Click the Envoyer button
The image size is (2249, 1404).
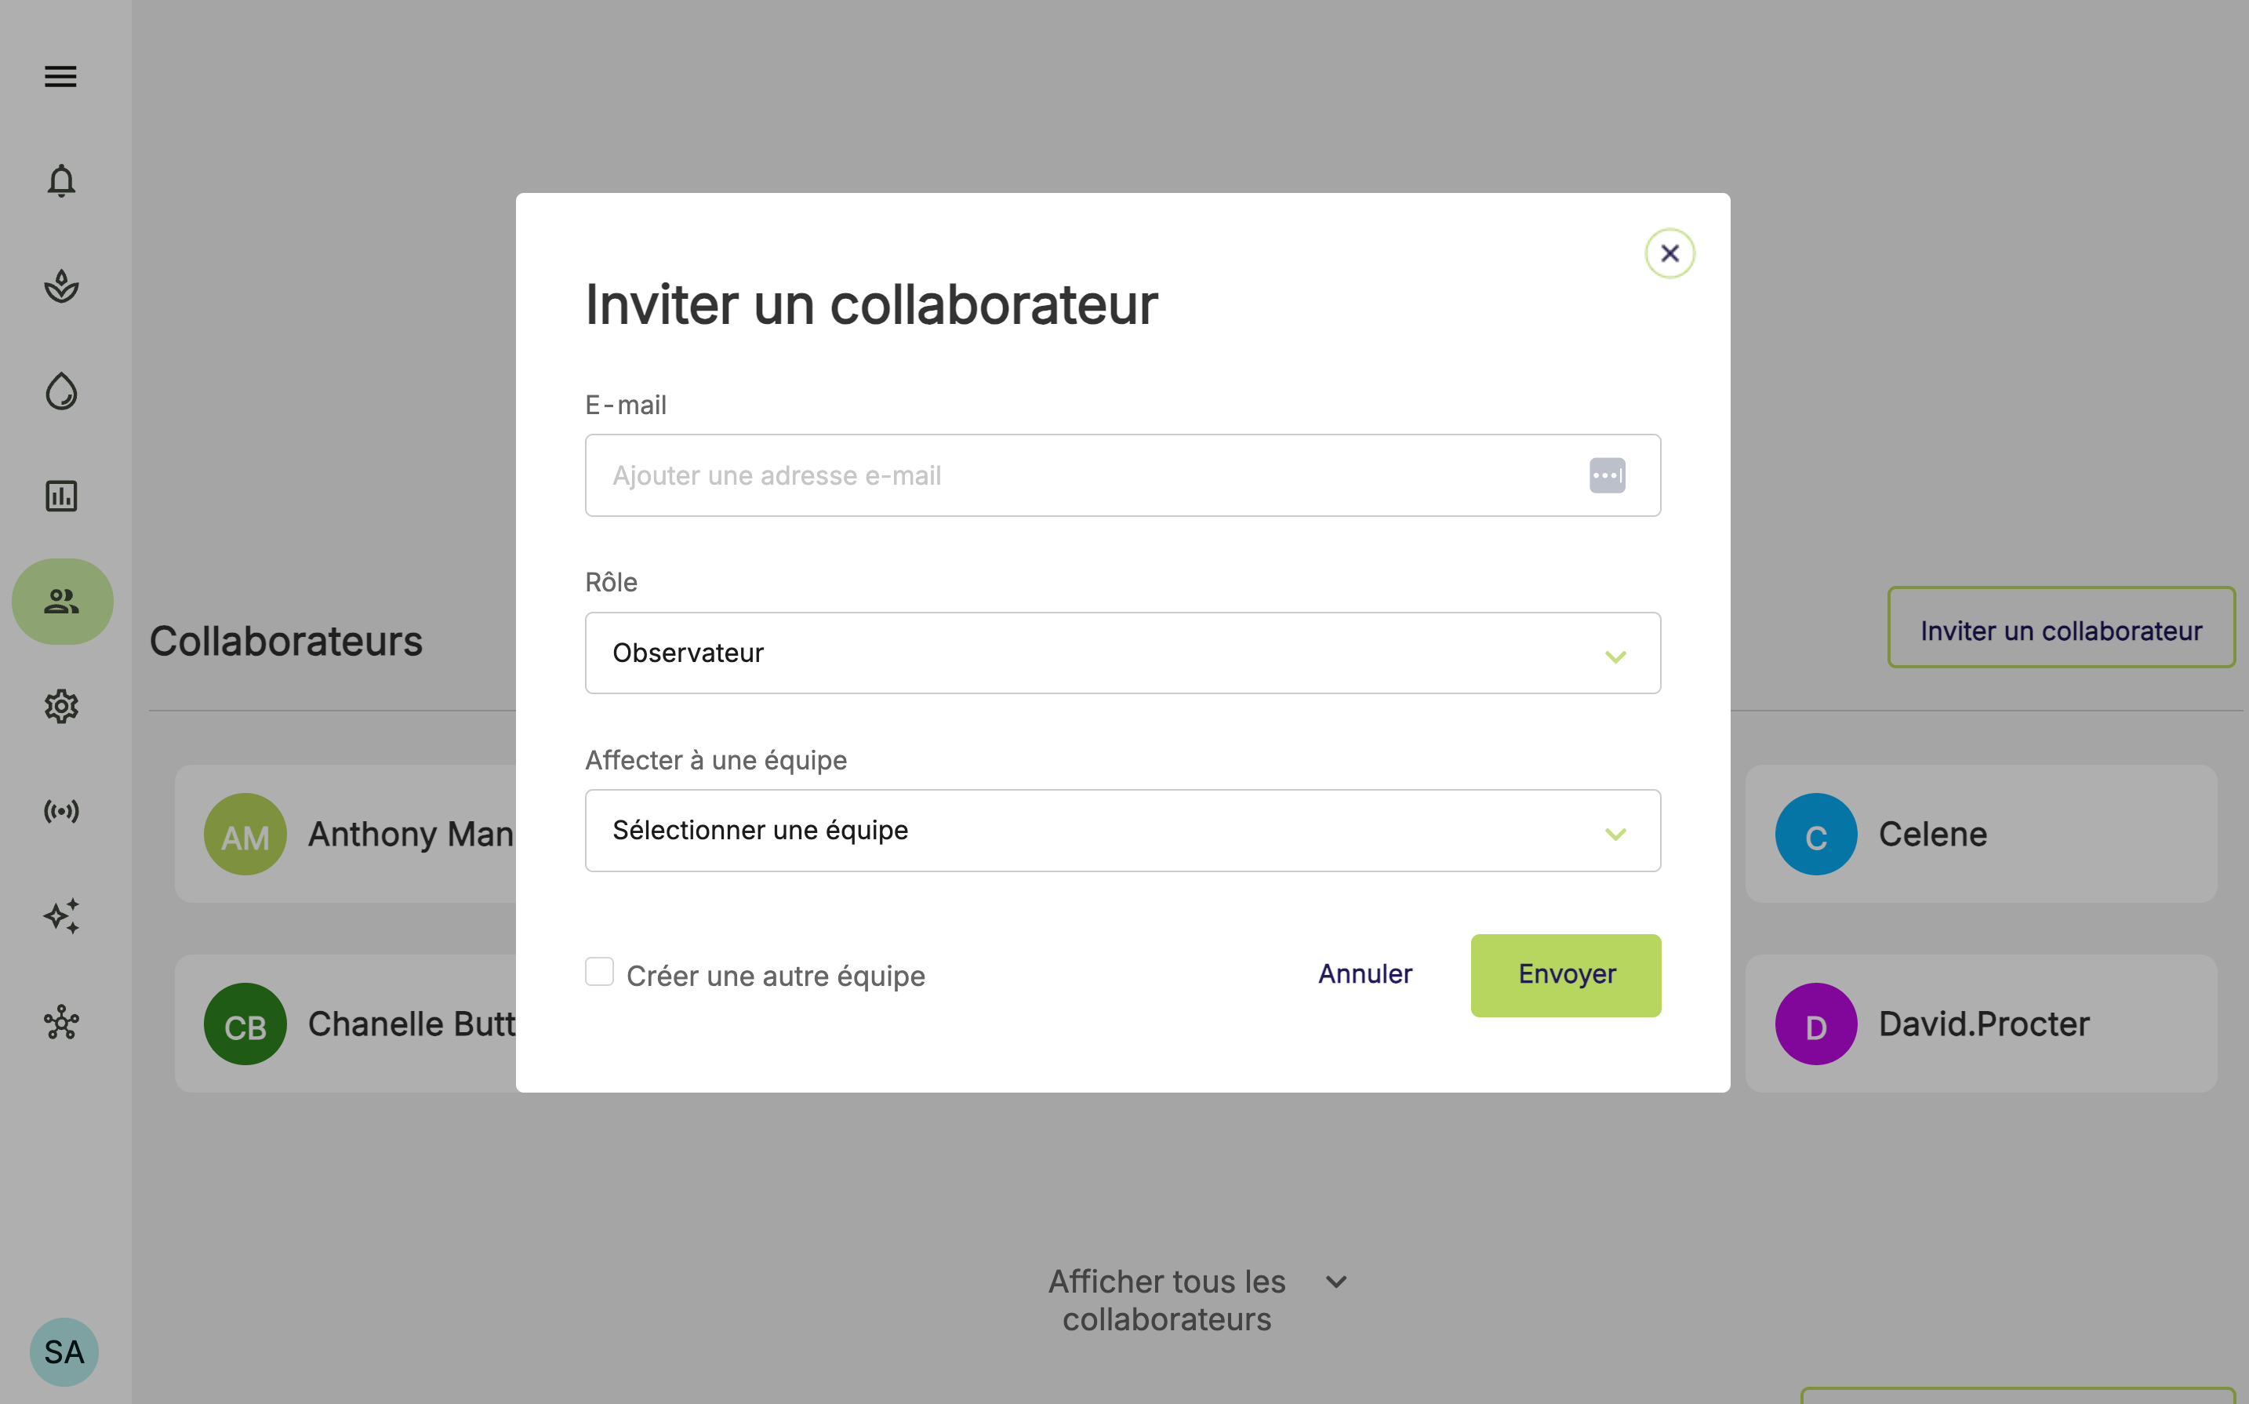coord(1566,975)
